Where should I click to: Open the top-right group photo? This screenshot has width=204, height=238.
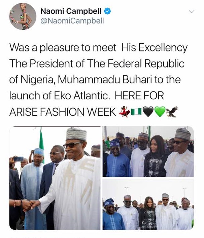(148, 152)
